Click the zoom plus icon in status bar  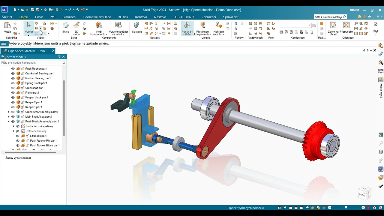363,208
